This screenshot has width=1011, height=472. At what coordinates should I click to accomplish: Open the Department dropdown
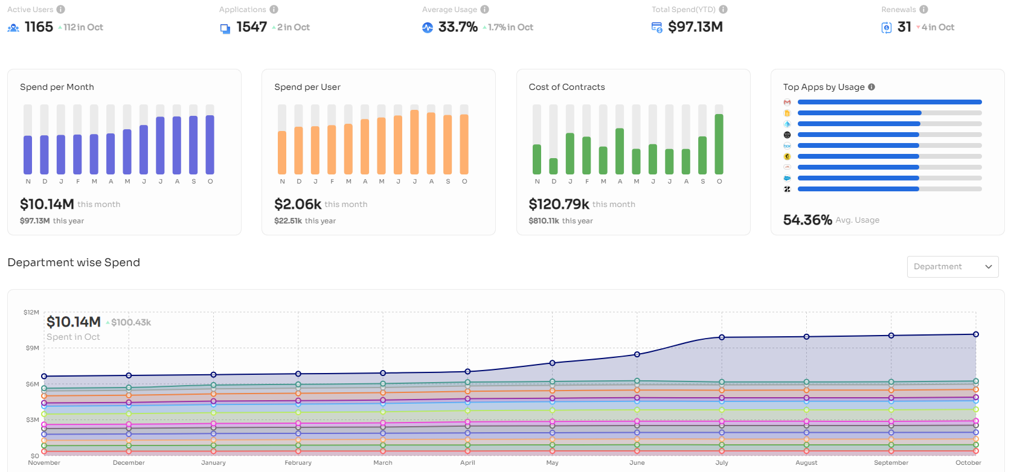[x=952, y=267]
